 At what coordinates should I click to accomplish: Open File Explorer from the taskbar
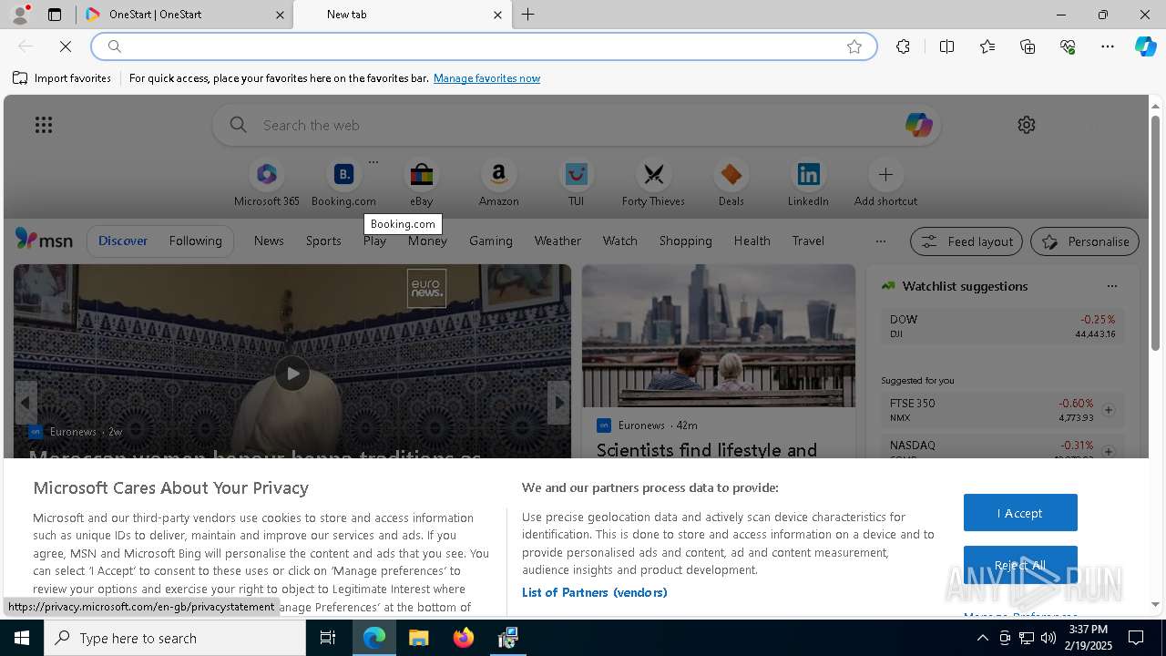tap(418, 638)
